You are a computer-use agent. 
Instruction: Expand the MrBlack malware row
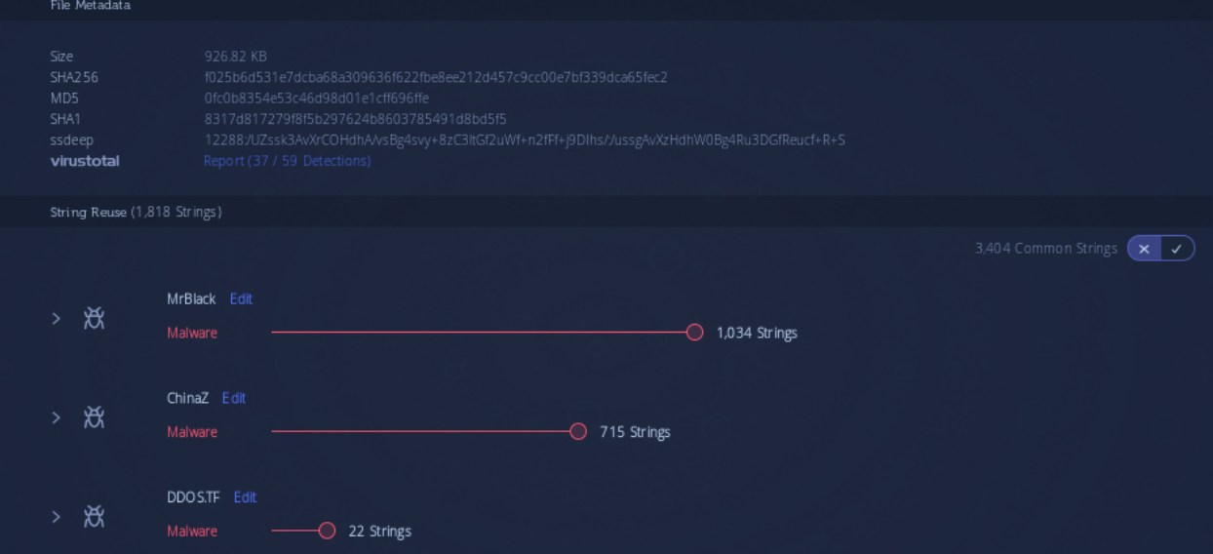pos(57,318)
